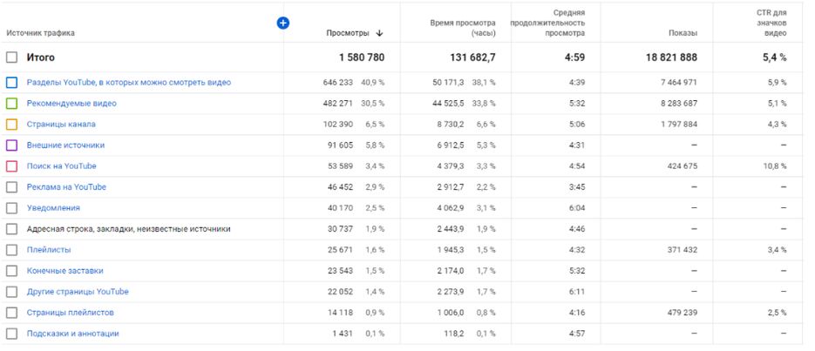
Task: Sort by Время просмотра (часы) header
Action: tap(463, 27)
